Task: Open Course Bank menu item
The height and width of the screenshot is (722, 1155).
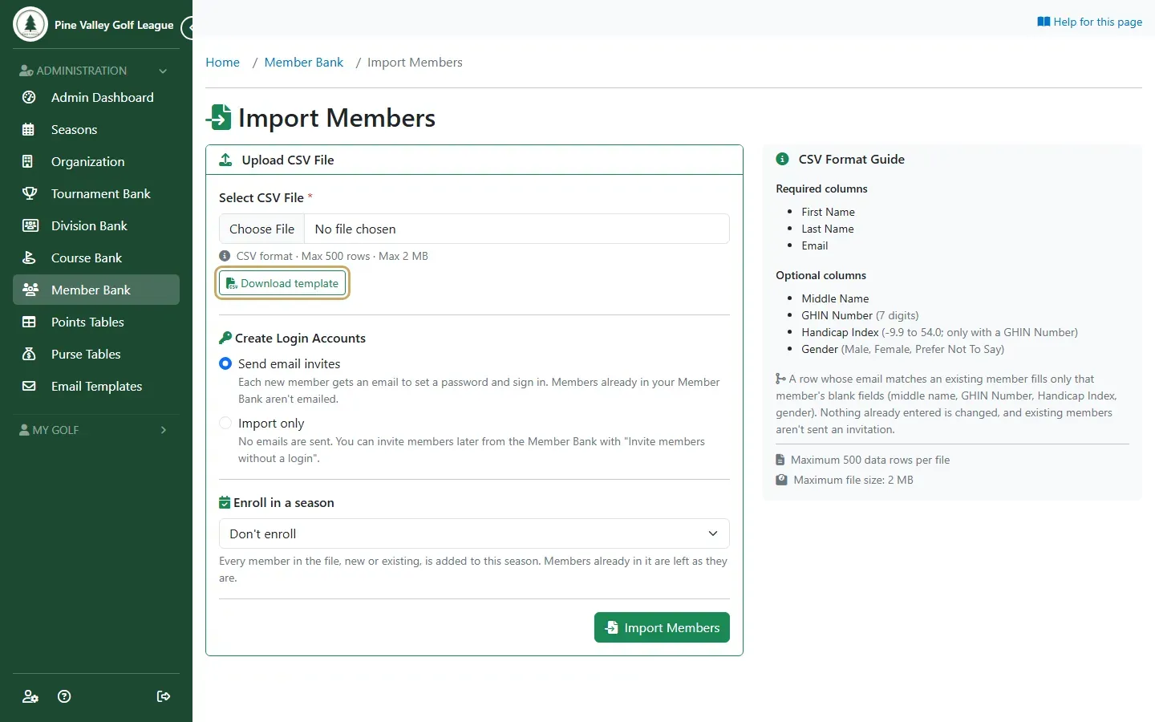Action: pyautogui.click(x=96, y=258)
